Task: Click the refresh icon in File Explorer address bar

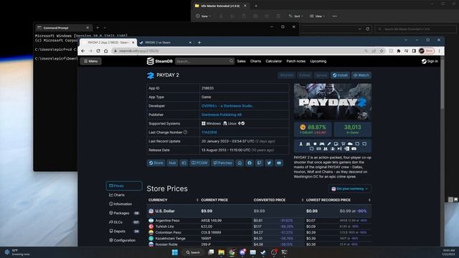Action: pyautogui.click(x=368, y=29)
